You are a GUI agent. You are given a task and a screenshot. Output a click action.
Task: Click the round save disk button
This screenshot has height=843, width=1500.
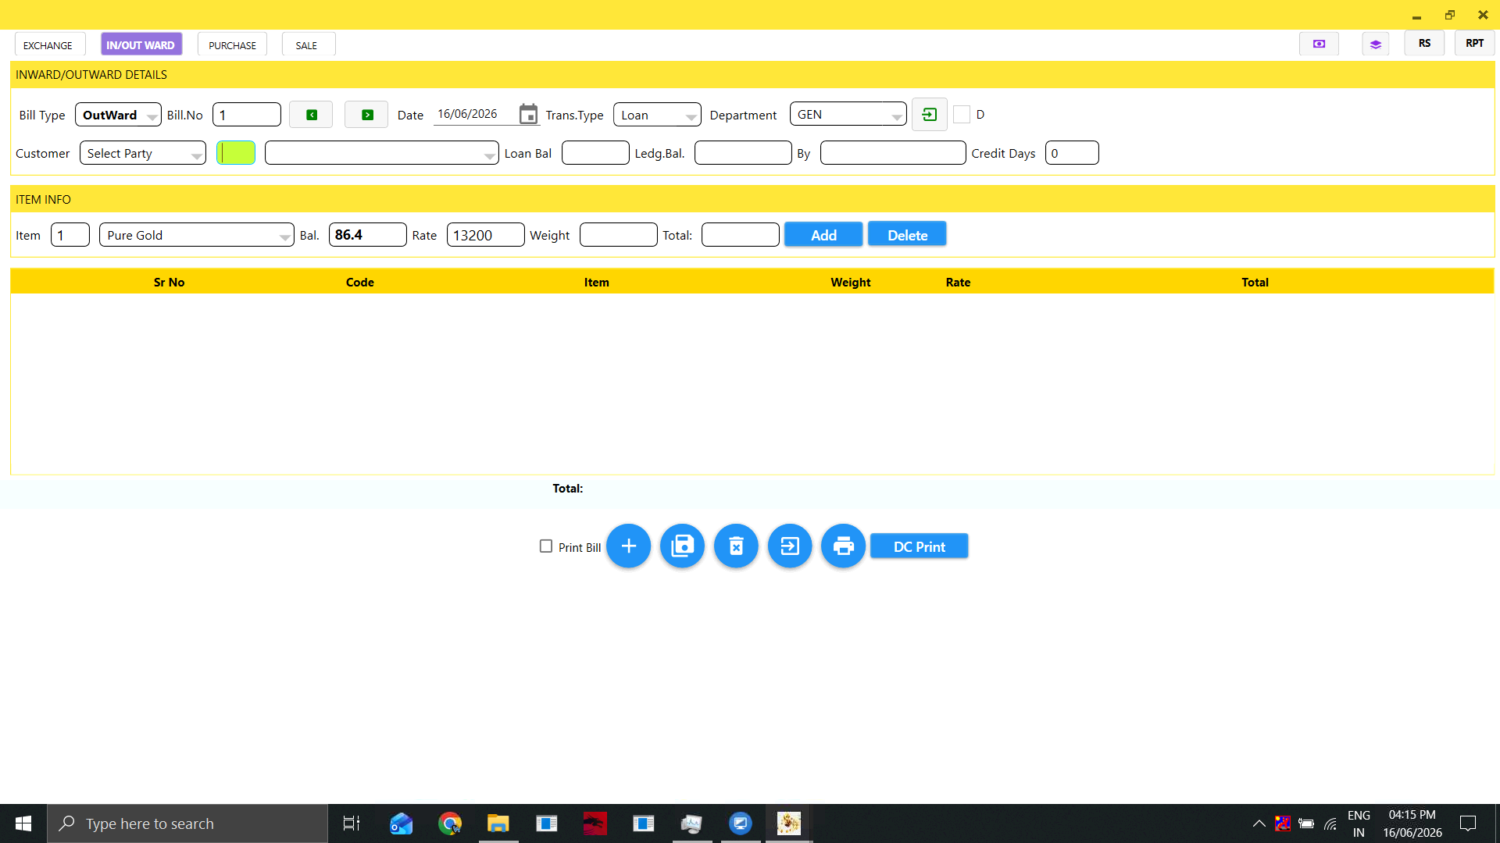682,546
